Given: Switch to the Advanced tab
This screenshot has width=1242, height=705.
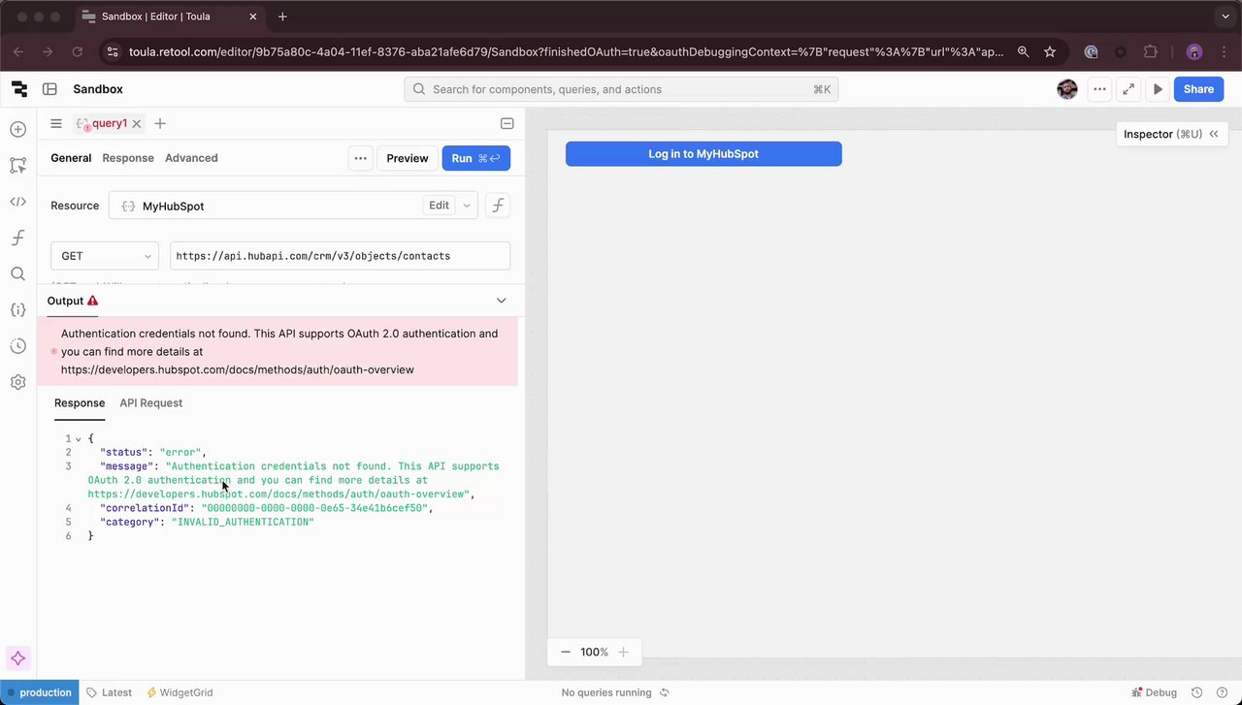Looking at the screenshot, I should pyautogui.click(x=191, y=158).
